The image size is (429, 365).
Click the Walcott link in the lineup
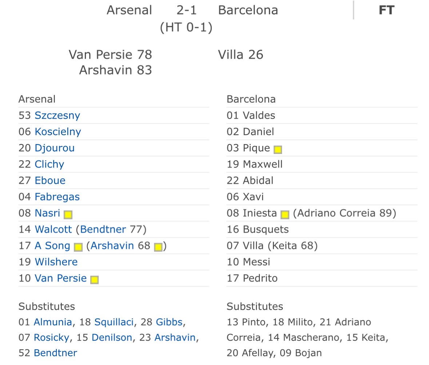point(53,229)
